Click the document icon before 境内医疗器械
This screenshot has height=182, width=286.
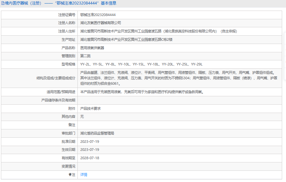coord(3,3)
